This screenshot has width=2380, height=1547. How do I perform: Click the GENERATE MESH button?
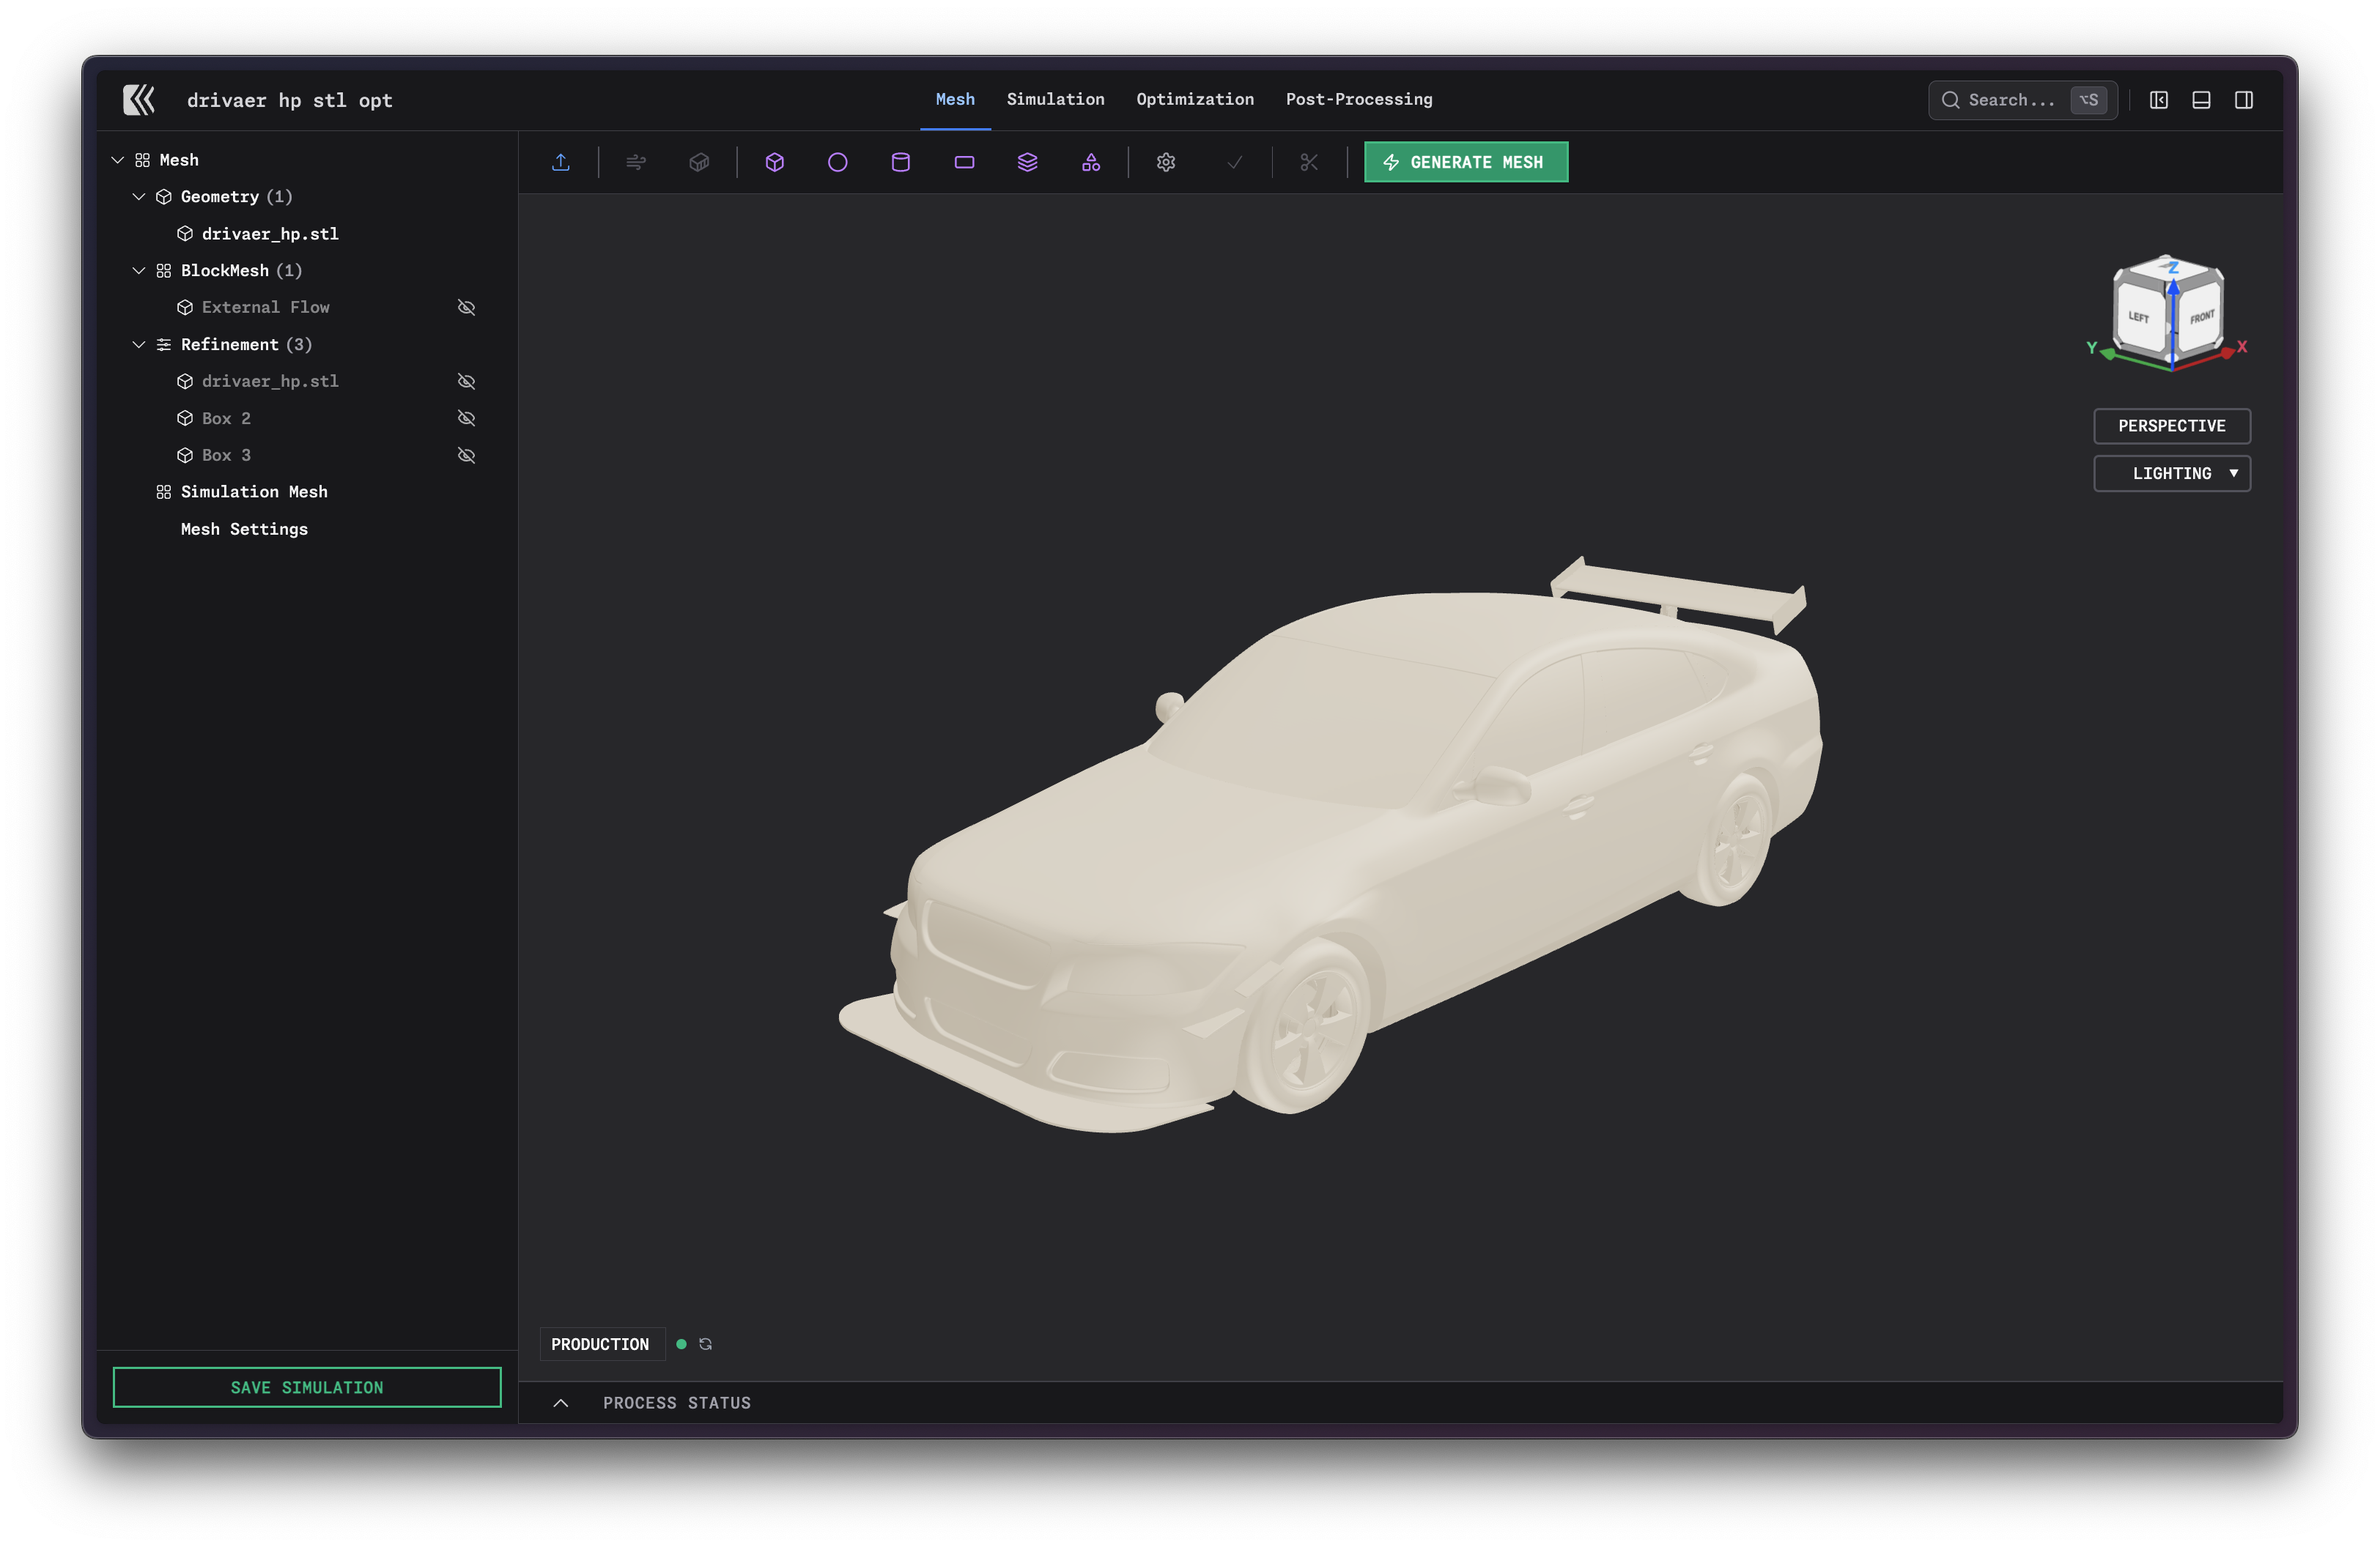pyautogui.click(x=1465, y=162)
